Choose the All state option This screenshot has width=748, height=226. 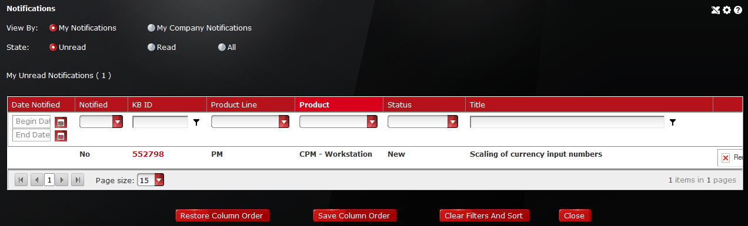222,47
